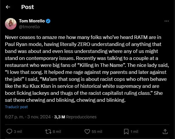
Task: Open the Tom Morello display name link
Action: [x=32, y=21]
